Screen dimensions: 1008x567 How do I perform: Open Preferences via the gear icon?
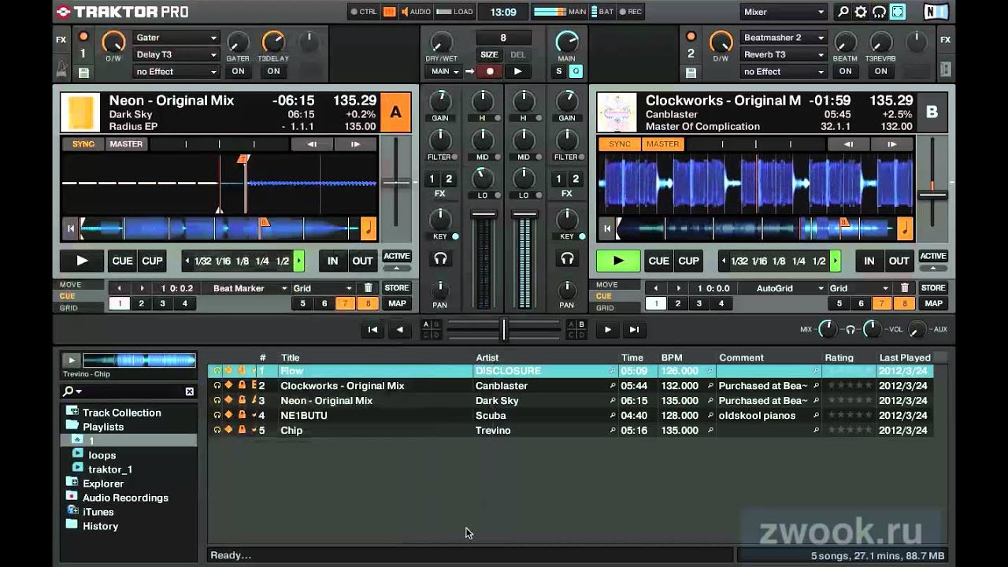(x=861, y=12)
